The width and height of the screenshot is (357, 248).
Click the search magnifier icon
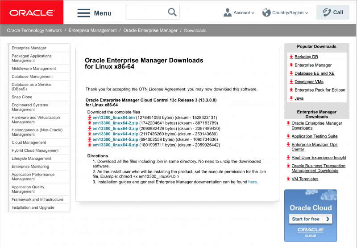(172, 12)
